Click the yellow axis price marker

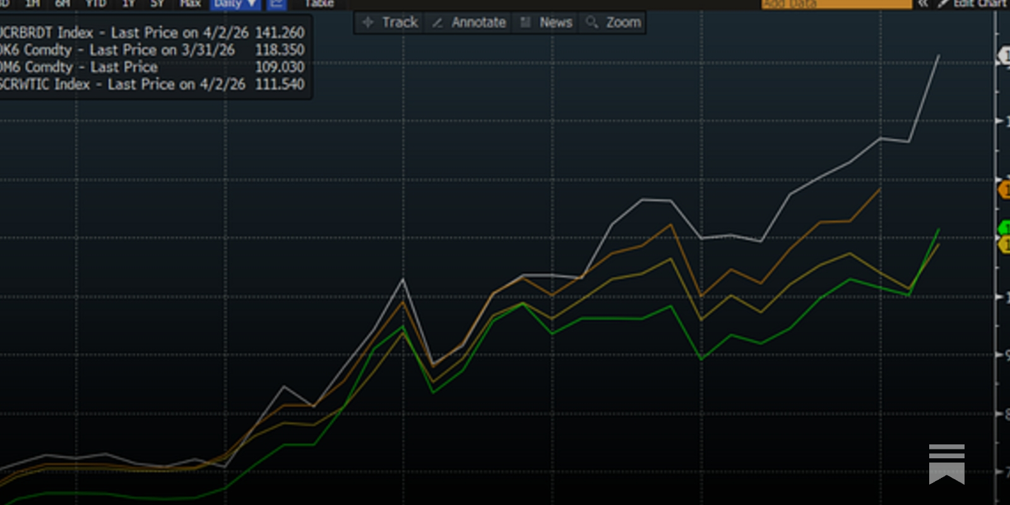1004,244
